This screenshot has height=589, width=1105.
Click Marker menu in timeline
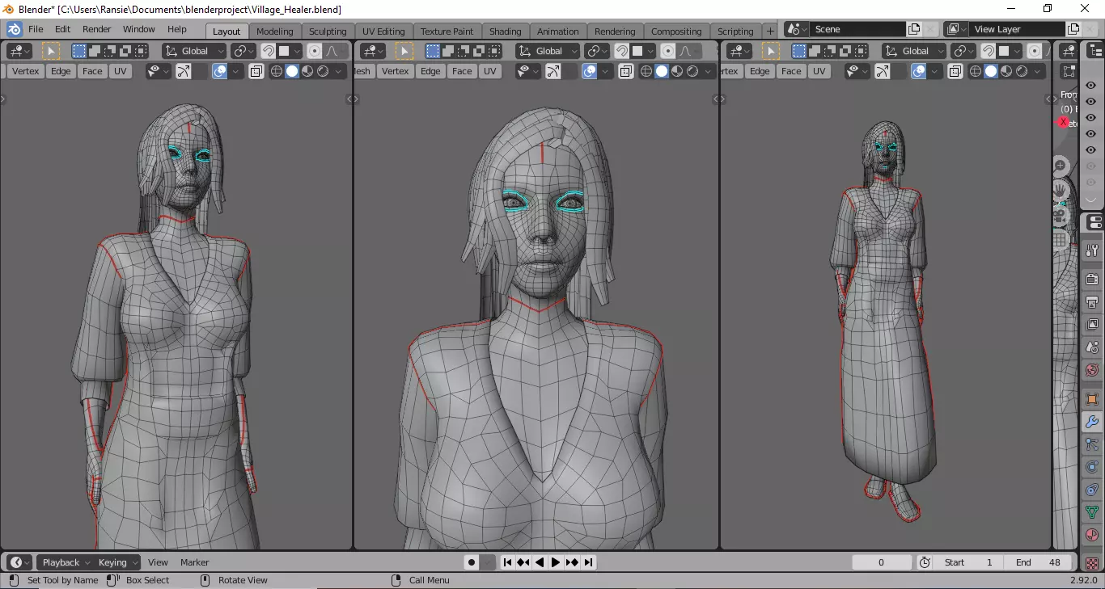coord(194,562)
